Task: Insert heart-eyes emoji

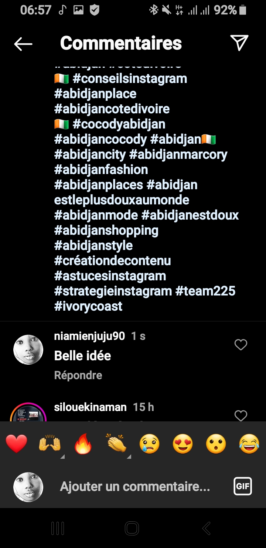Action: (x=183, y=444)
